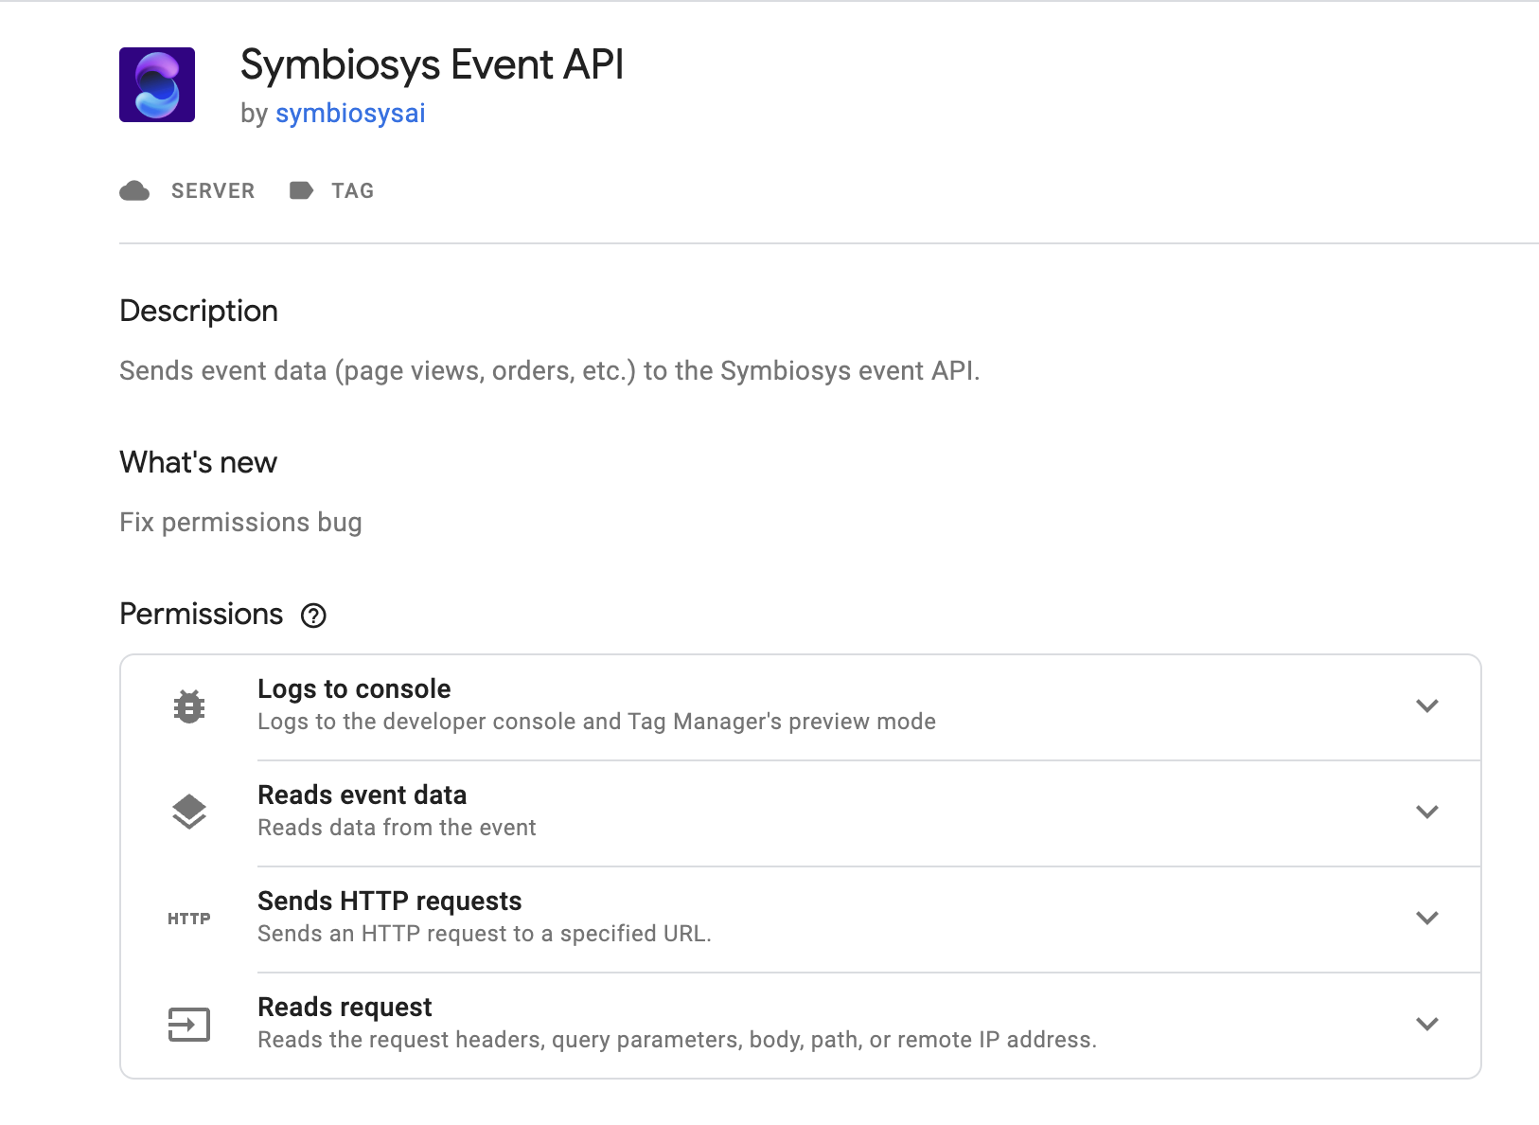Select the SERVER label text

pos(213,191)
